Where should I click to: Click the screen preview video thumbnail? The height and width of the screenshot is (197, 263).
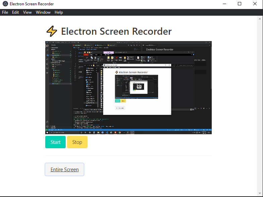(128, 87)
